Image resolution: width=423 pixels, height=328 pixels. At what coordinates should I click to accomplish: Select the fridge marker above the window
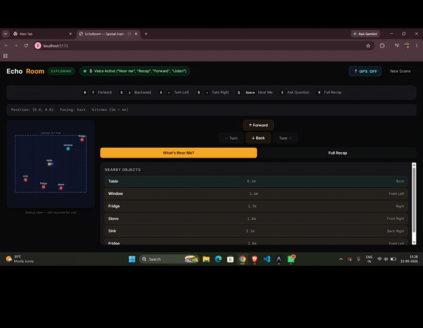tap(82, 140)
